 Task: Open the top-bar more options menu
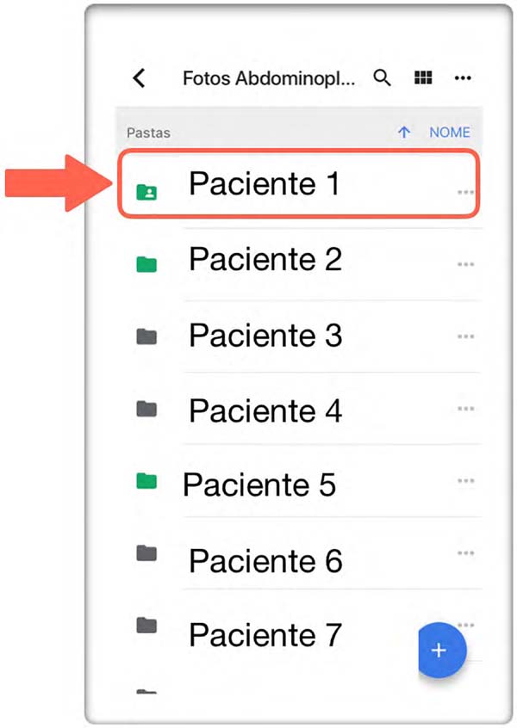point(463,78)
